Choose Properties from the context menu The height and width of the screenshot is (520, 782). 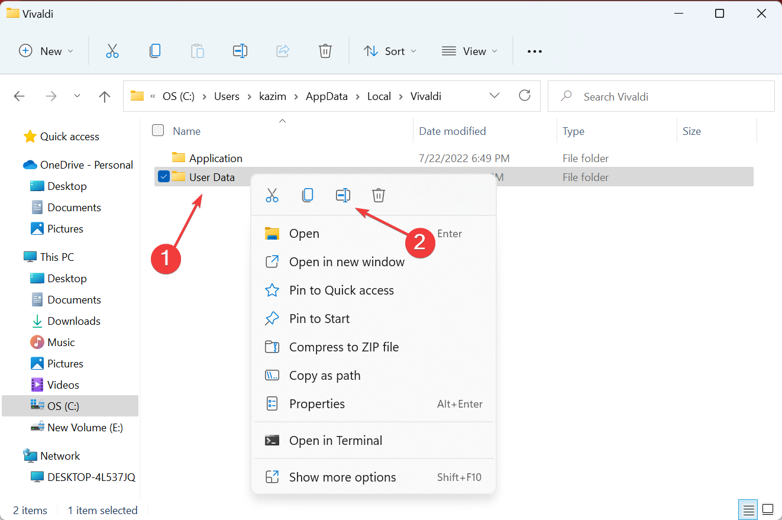374,404
